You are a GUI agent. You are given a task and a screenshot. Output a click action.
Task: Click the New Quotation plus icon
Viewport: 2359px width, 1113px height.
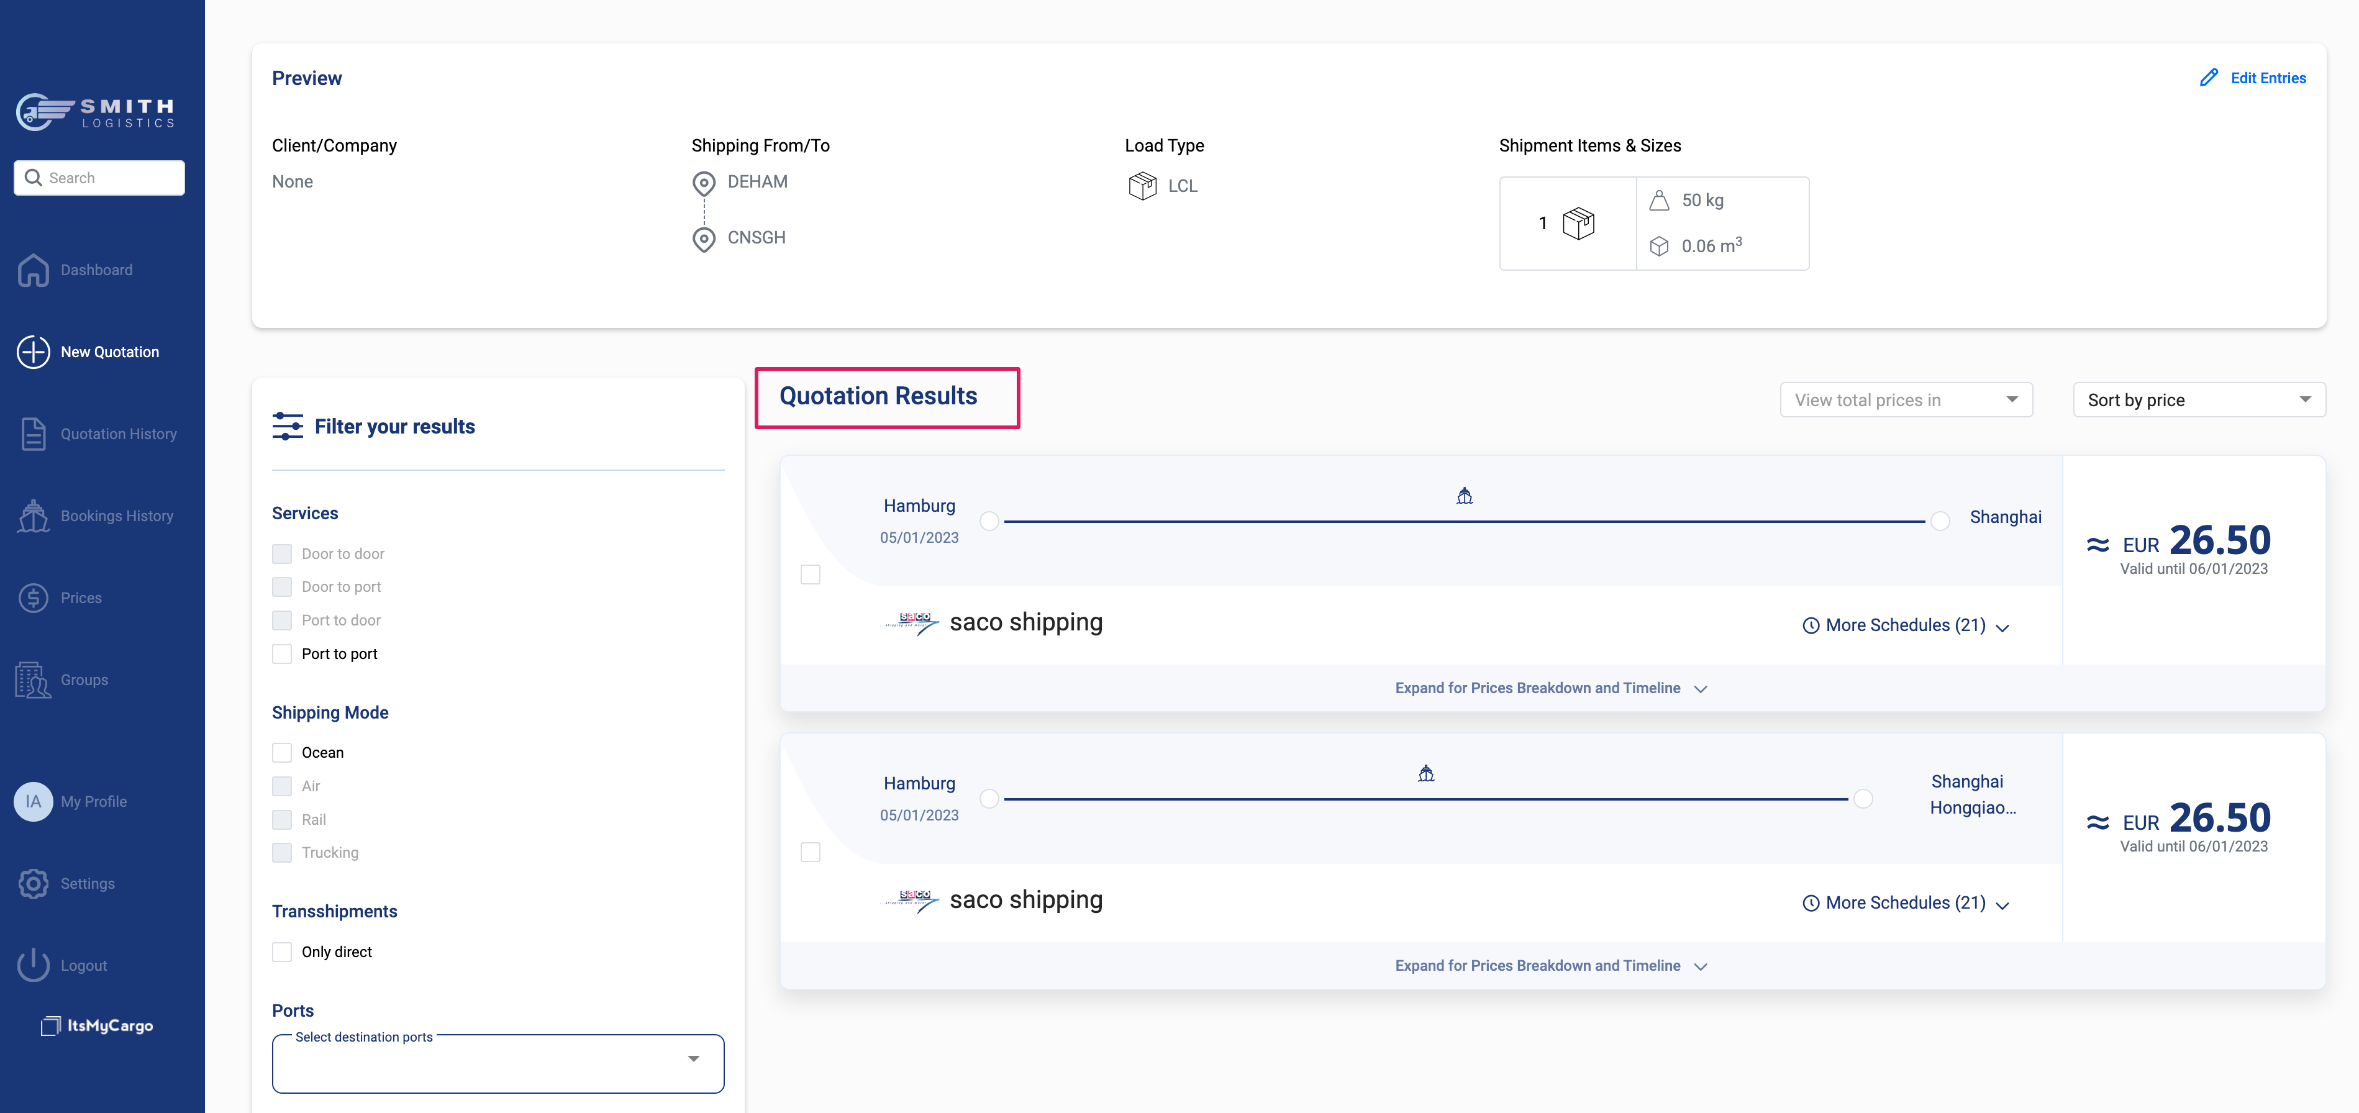pos(34,352)
